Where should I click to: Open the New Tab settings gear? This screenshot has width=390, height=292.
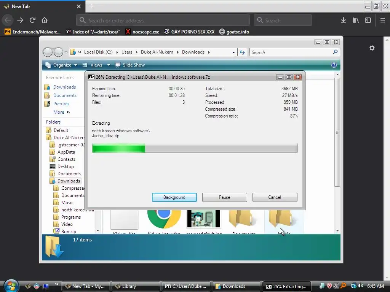click(x=372, y=48)
